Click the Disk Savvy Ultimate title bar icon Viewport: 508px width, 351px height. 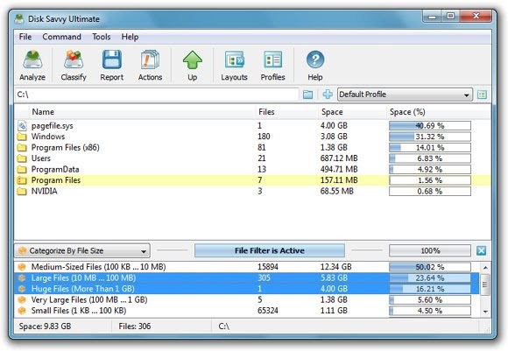tap(19, 18)
